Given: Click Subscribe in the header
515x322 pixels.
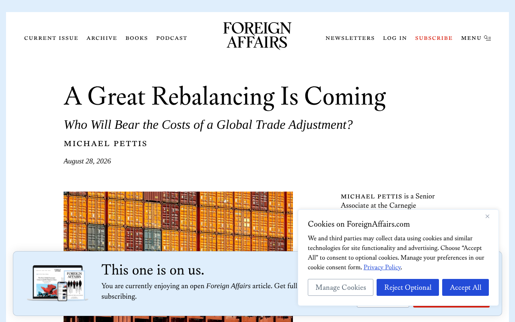Looking at the screenshot, I should [x=434, y=38].
